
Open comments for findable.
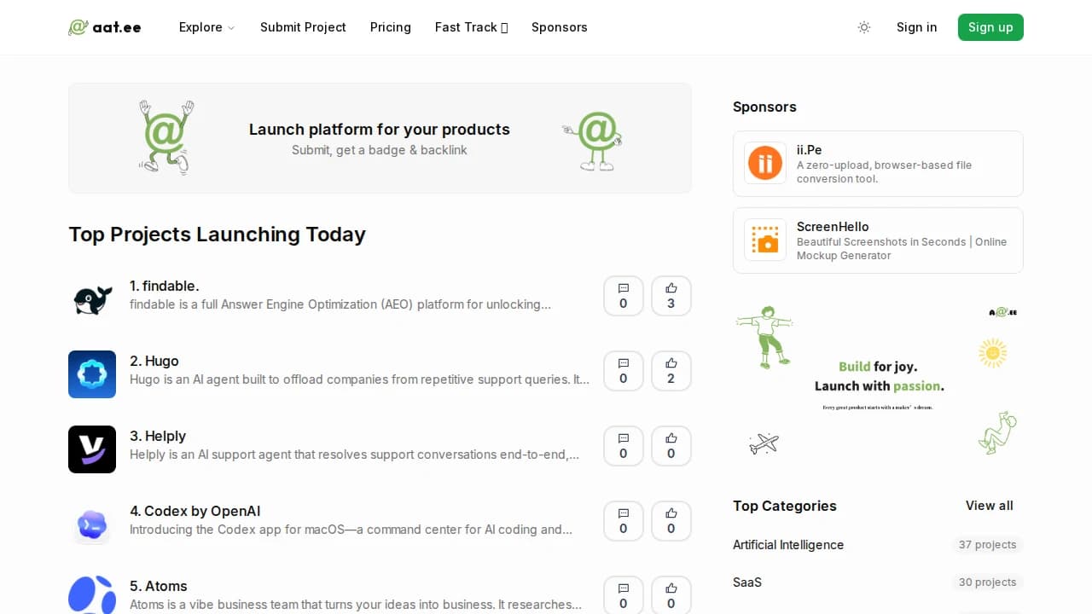click(624, 296)
